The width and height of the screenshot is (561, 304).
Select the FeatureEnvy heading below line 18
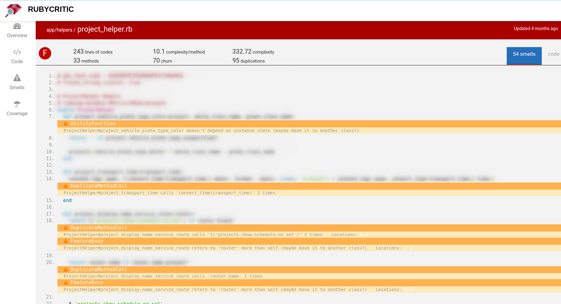point(87,241)
